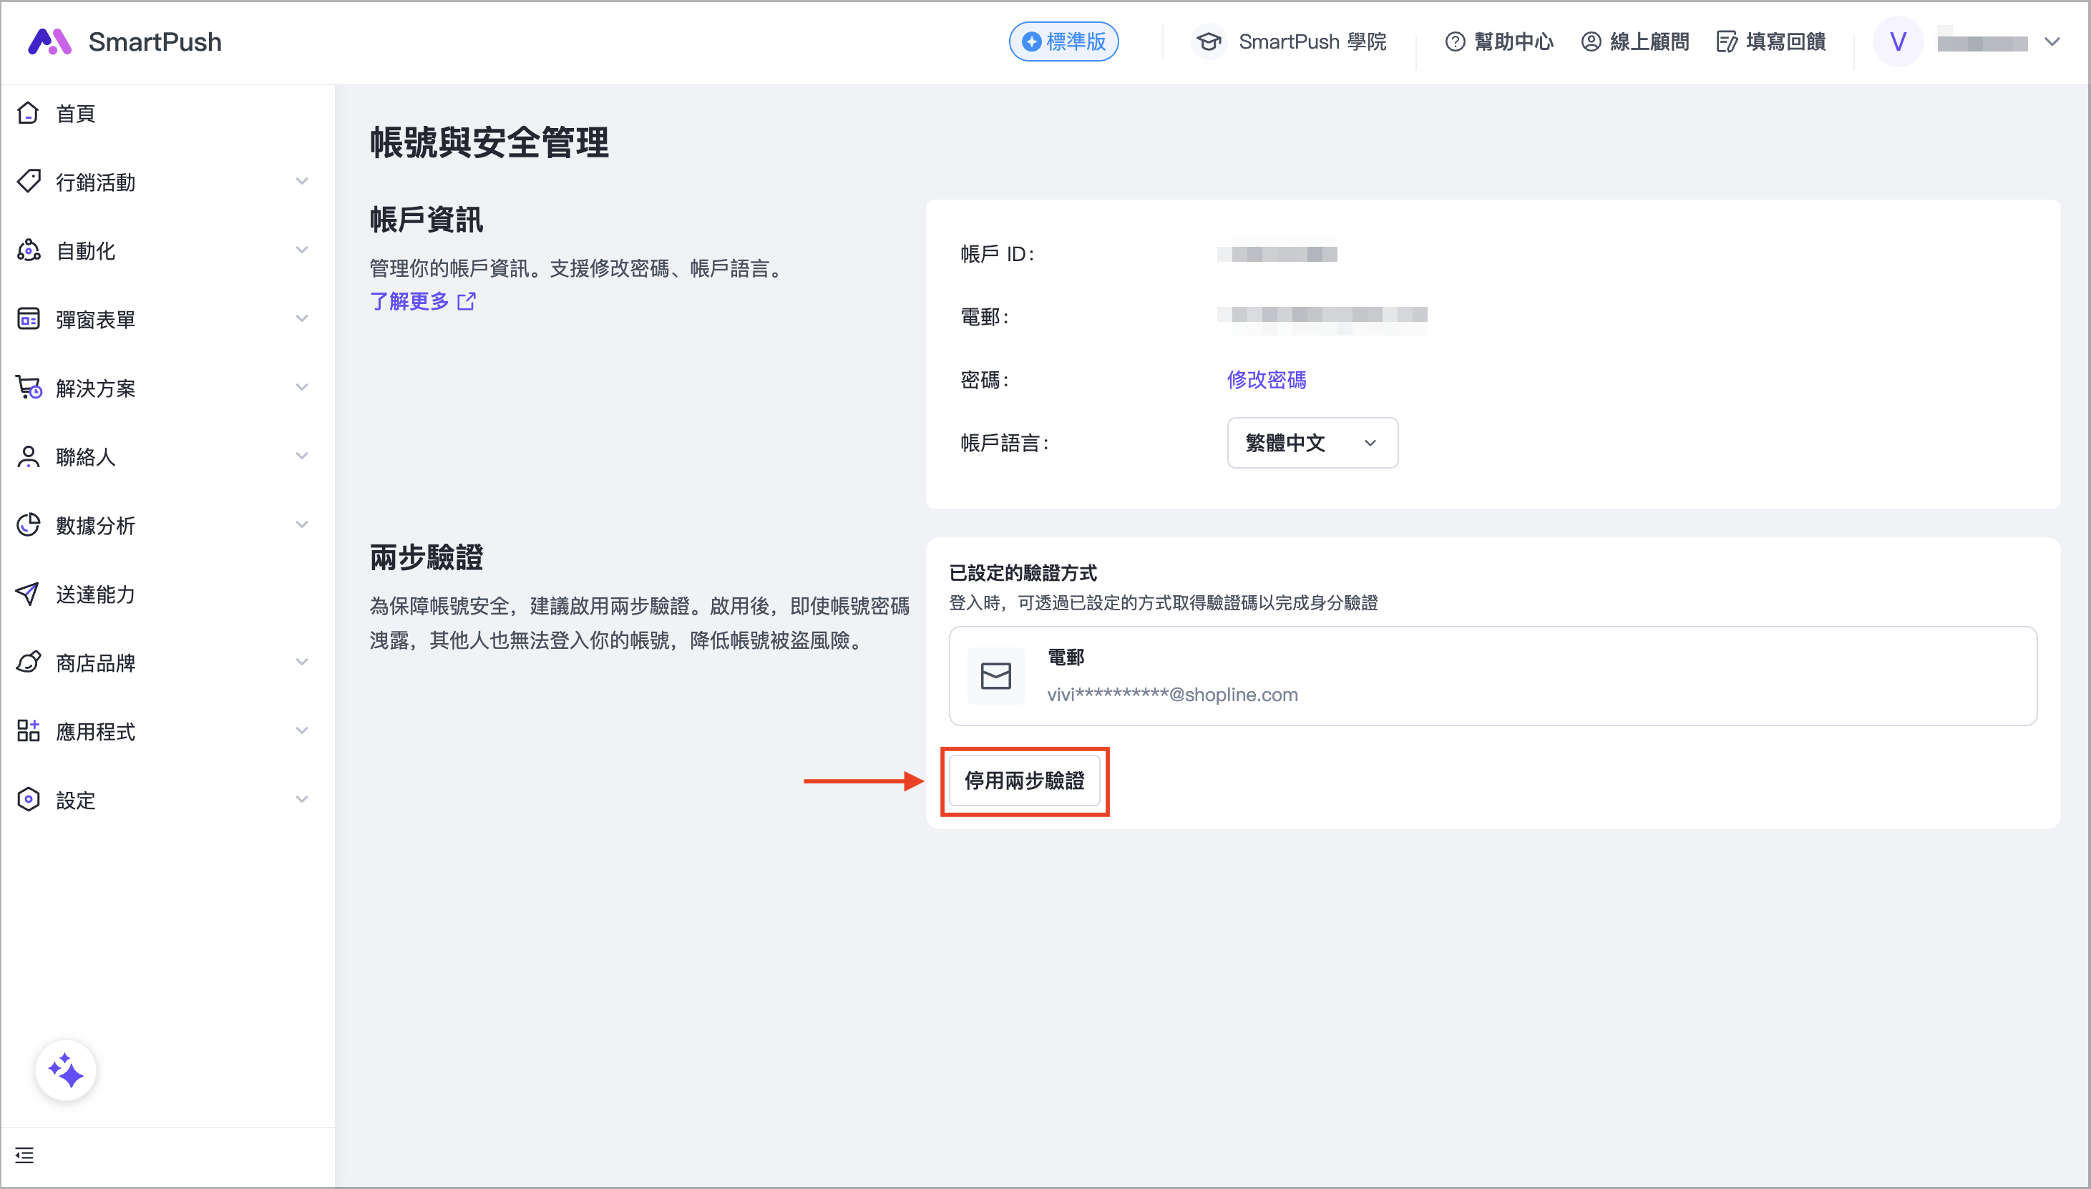2091x1189 pixels.
Task: Click the 首頁 home icon
Action: [29, 113]
